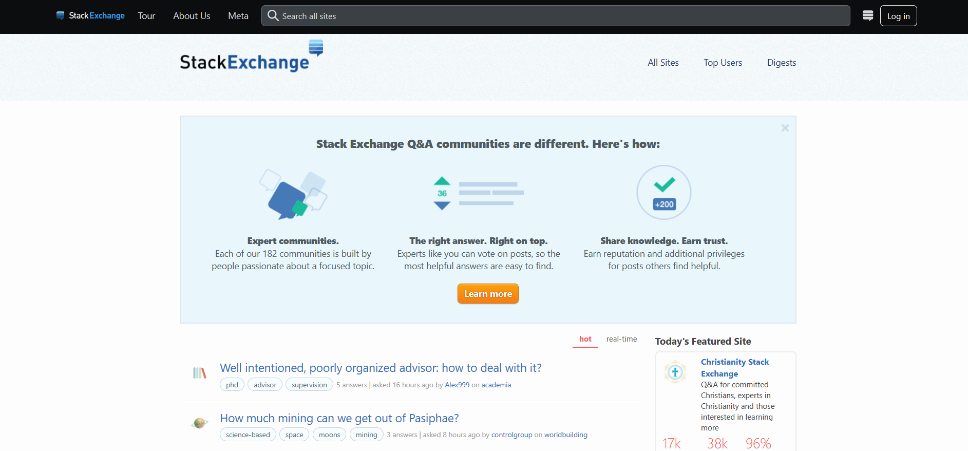Dismiss the info banner with X
This screenshot has height=451, width=968.
click(x=785, y=128)
